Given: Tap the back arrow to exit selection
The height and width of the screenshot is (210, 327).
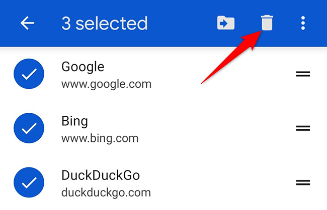Looking at the screenshot, I should pyautogui.click(x=27, y=23).
